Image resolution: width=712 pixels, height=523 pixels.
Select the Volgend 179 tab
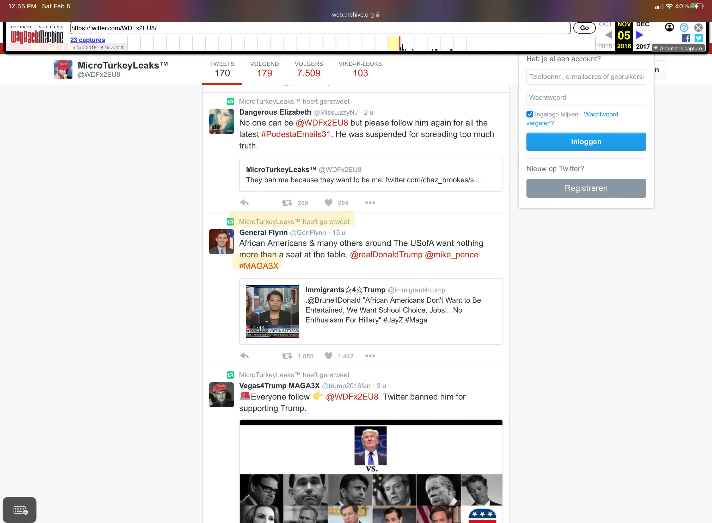pos(265,69)
